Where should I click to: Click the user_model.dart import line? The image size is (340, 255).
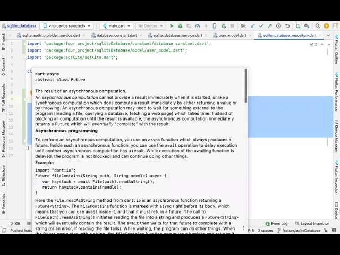[107, 50]
